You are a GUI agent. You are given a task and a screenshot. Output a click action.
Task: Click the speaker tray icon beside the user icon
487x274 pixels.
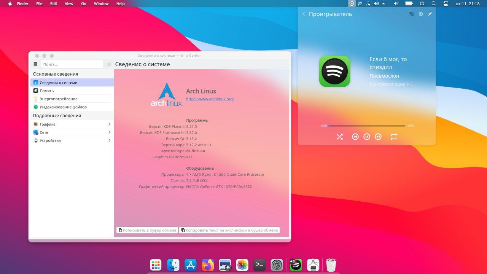coord(376,3)
